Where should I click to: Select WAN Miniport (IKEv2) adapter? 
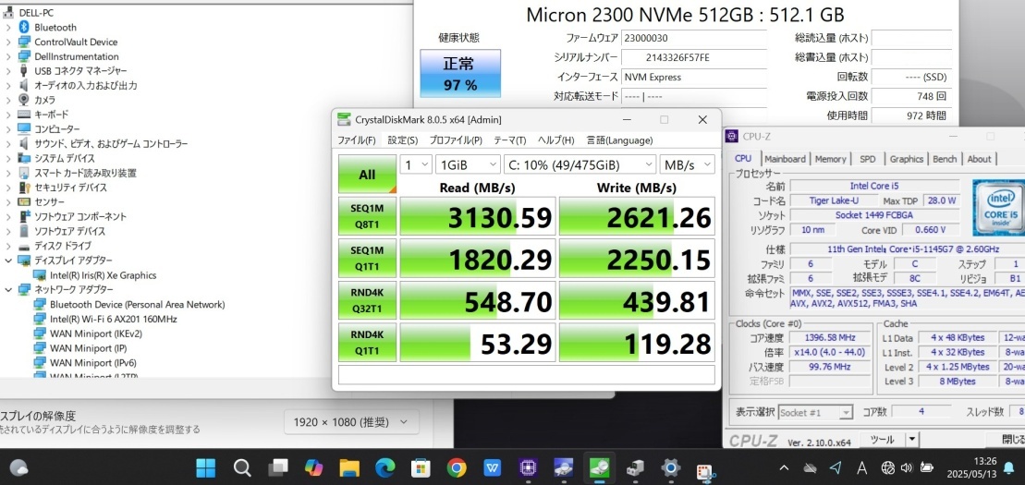coord(96,333)
